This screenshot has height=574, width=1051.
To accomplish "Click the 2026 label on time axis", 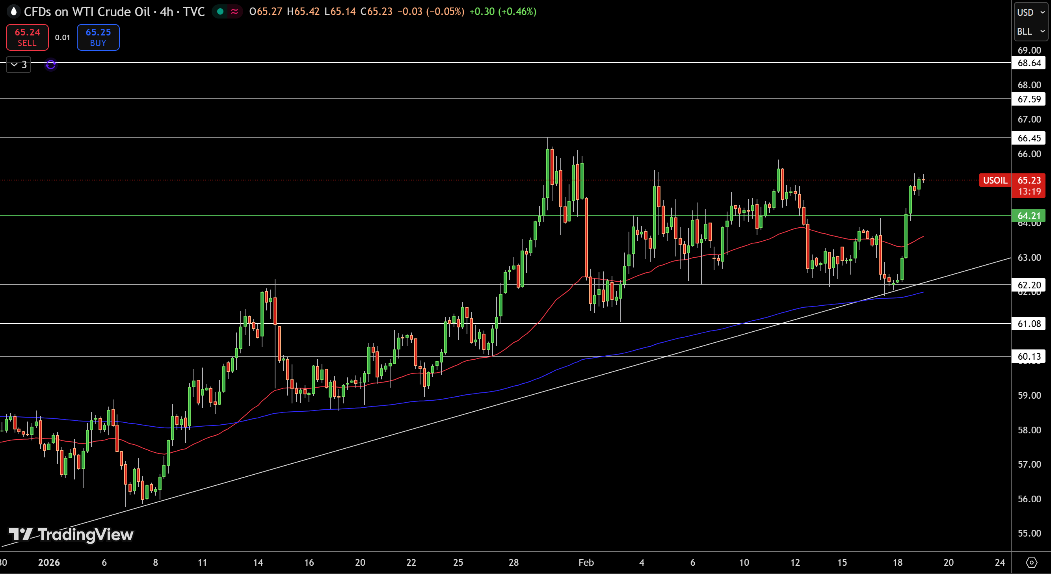I will point(49,562).
